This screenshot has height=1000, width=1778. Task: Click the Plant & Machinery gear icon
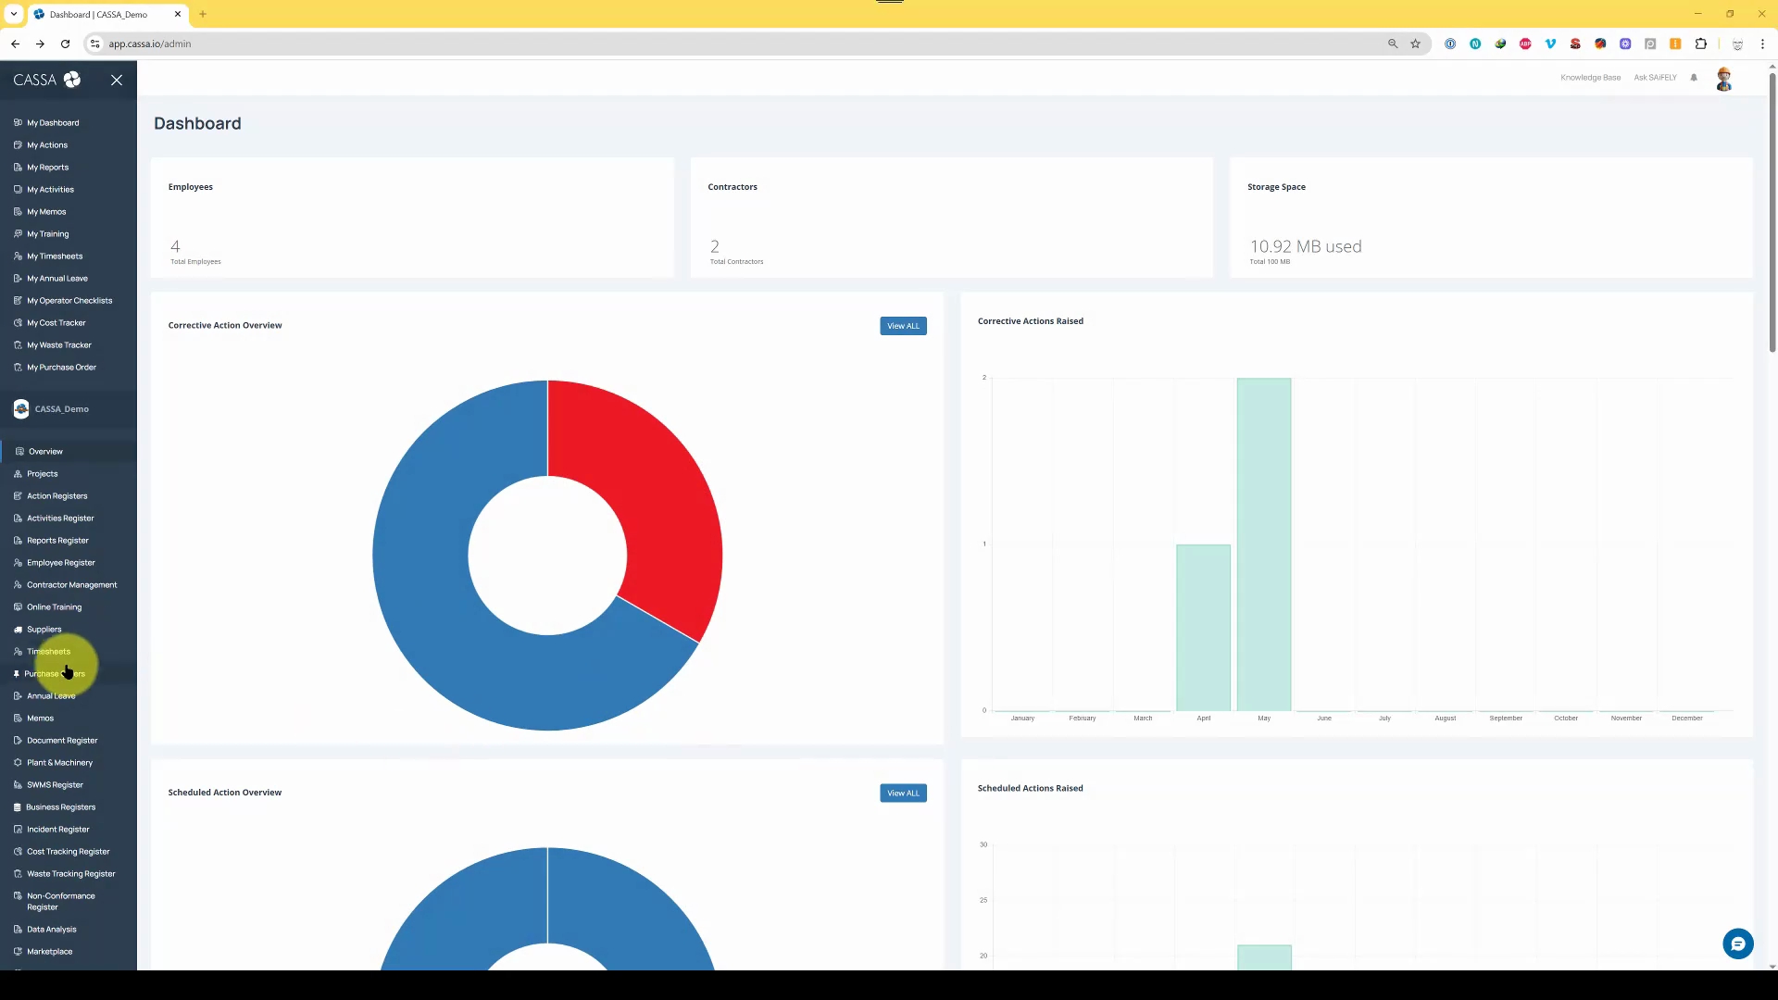[x=18, y=763]
